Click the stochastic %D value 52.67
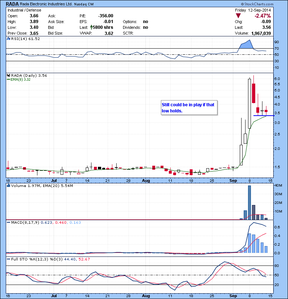Viewport: 288px width, 299px height. click(x=84, y=259)
